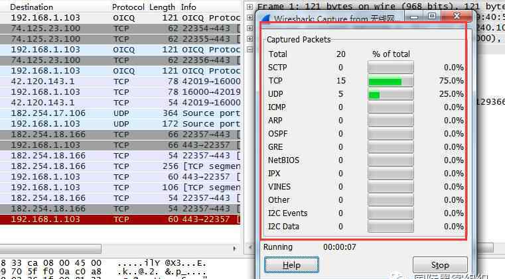Click the IPX protocol label

click(274, 173)
